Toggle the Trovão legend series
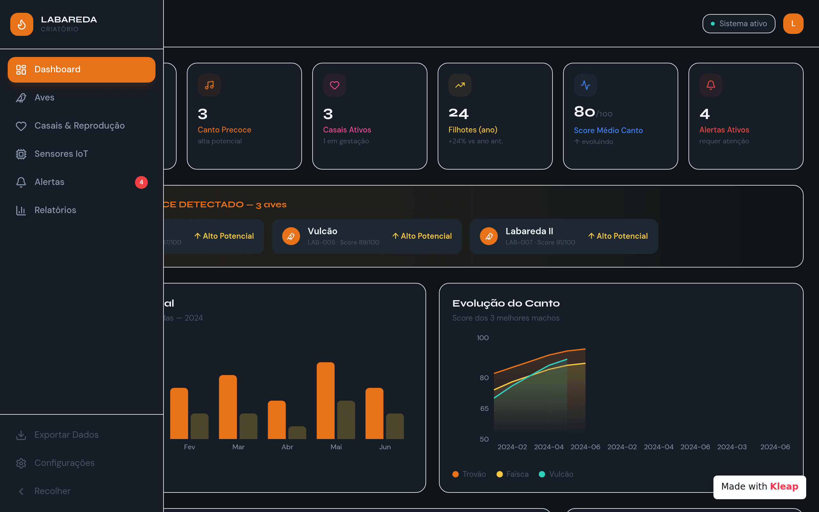 pos(469,474)
